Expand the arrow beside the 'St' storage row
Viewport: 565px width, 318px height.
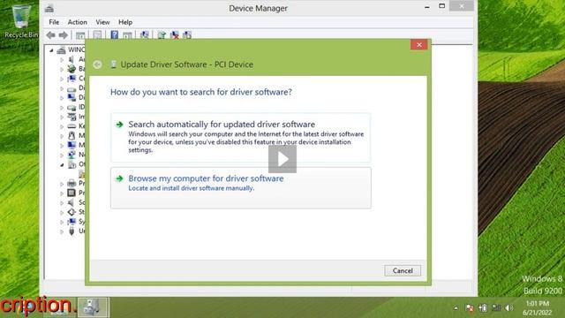point(62,212)
